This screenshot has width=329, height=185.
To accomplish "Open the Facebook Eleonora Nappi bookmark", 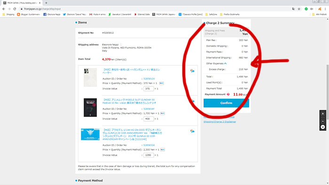I will pos(52,15).
